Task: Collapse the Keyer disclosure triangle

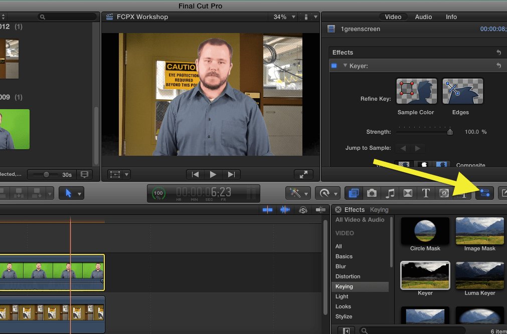Action: [x=345, y=66]
